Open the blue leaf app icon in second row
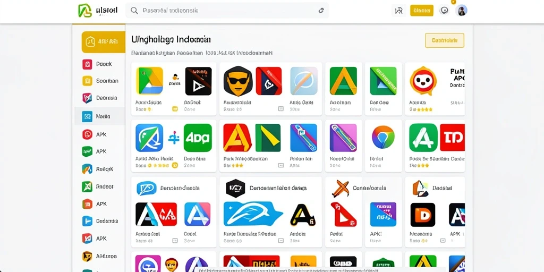Viewport: 544px width, 272px height. click(149, 138)
